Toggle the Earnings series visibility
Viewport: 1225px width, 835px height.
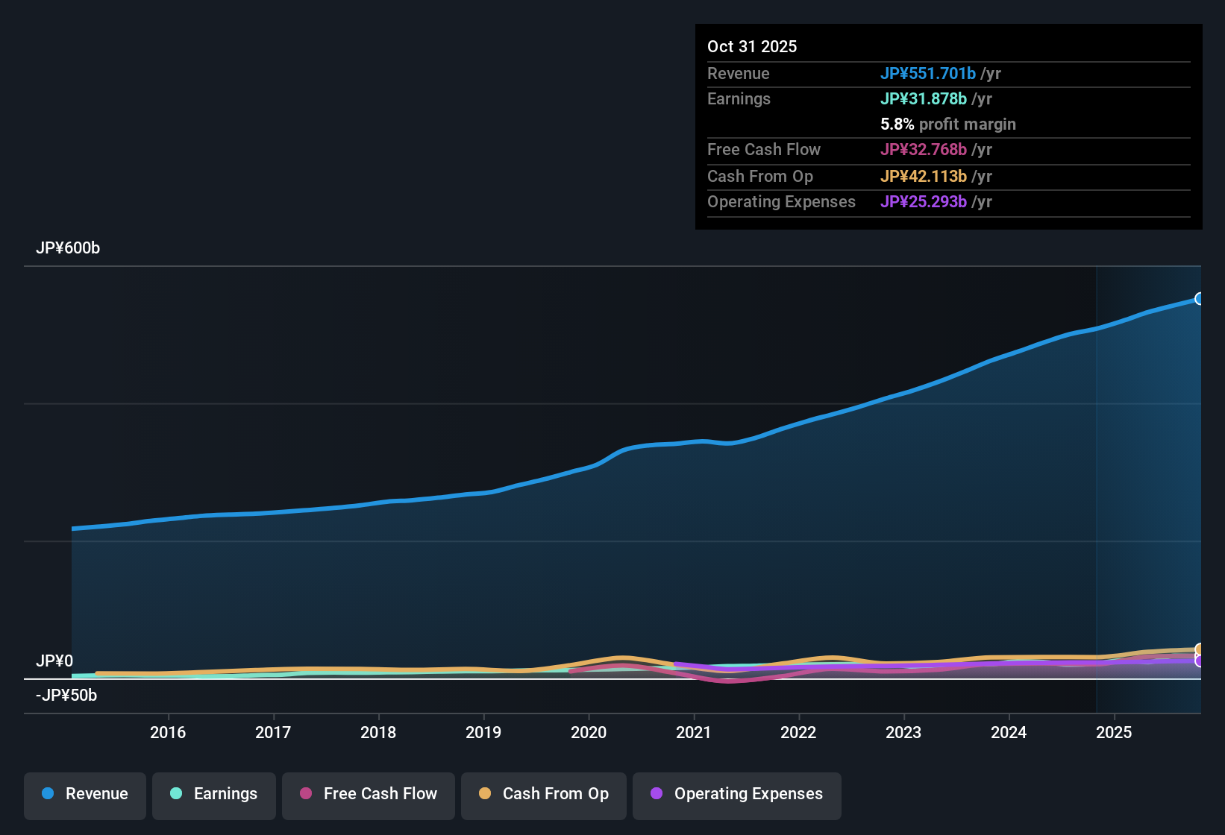(x=213, y=794)
